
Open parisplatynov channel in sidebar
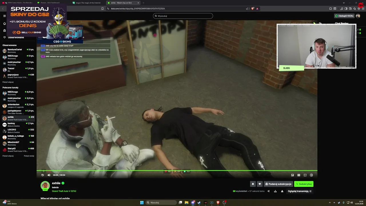18,112
